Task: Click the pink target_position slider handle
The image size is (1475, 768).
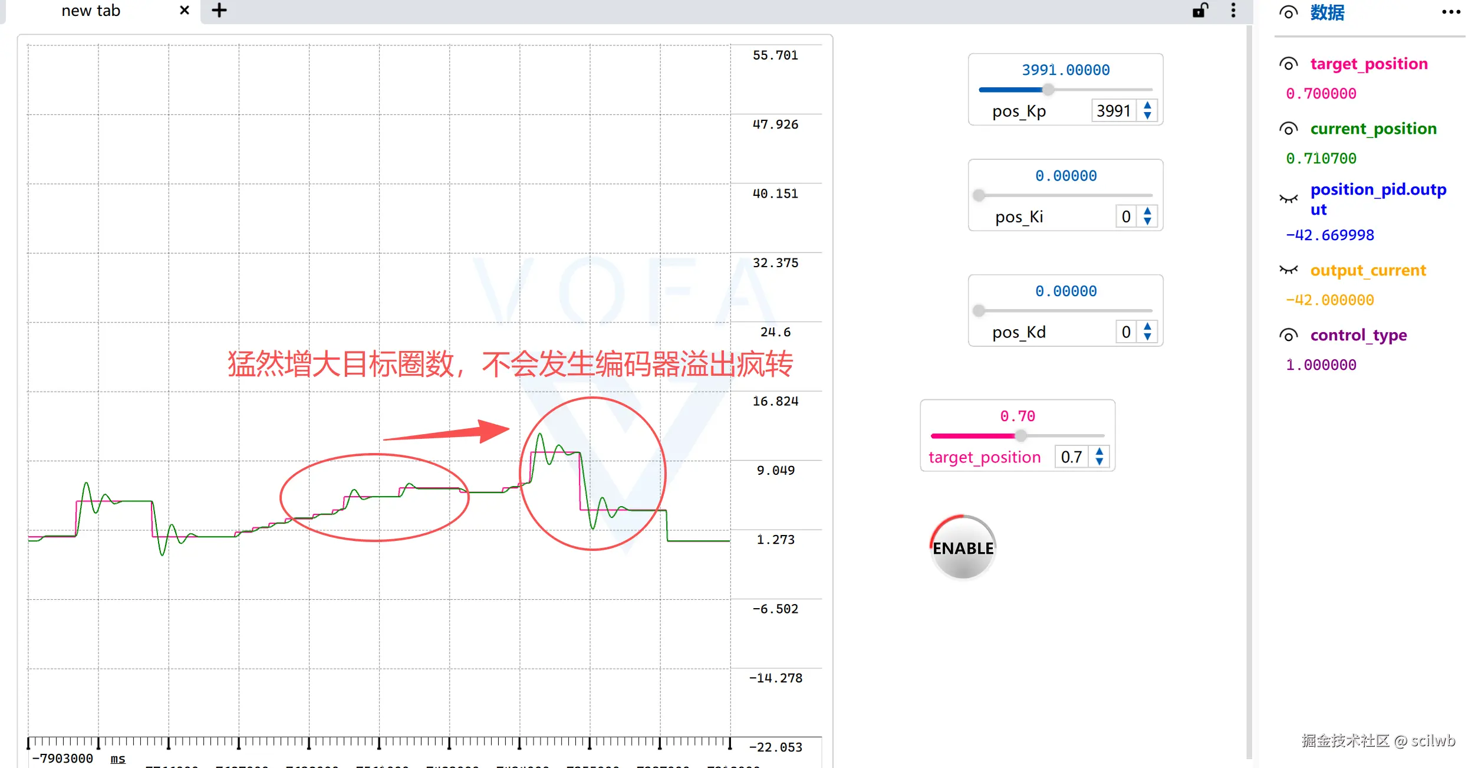Action: click(x=1020, y=436)
